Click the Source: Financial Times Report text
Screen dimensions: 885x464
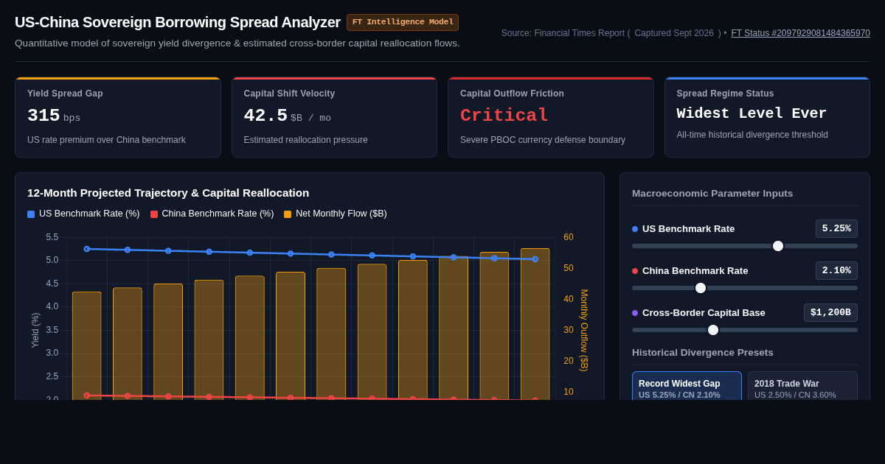566,33
